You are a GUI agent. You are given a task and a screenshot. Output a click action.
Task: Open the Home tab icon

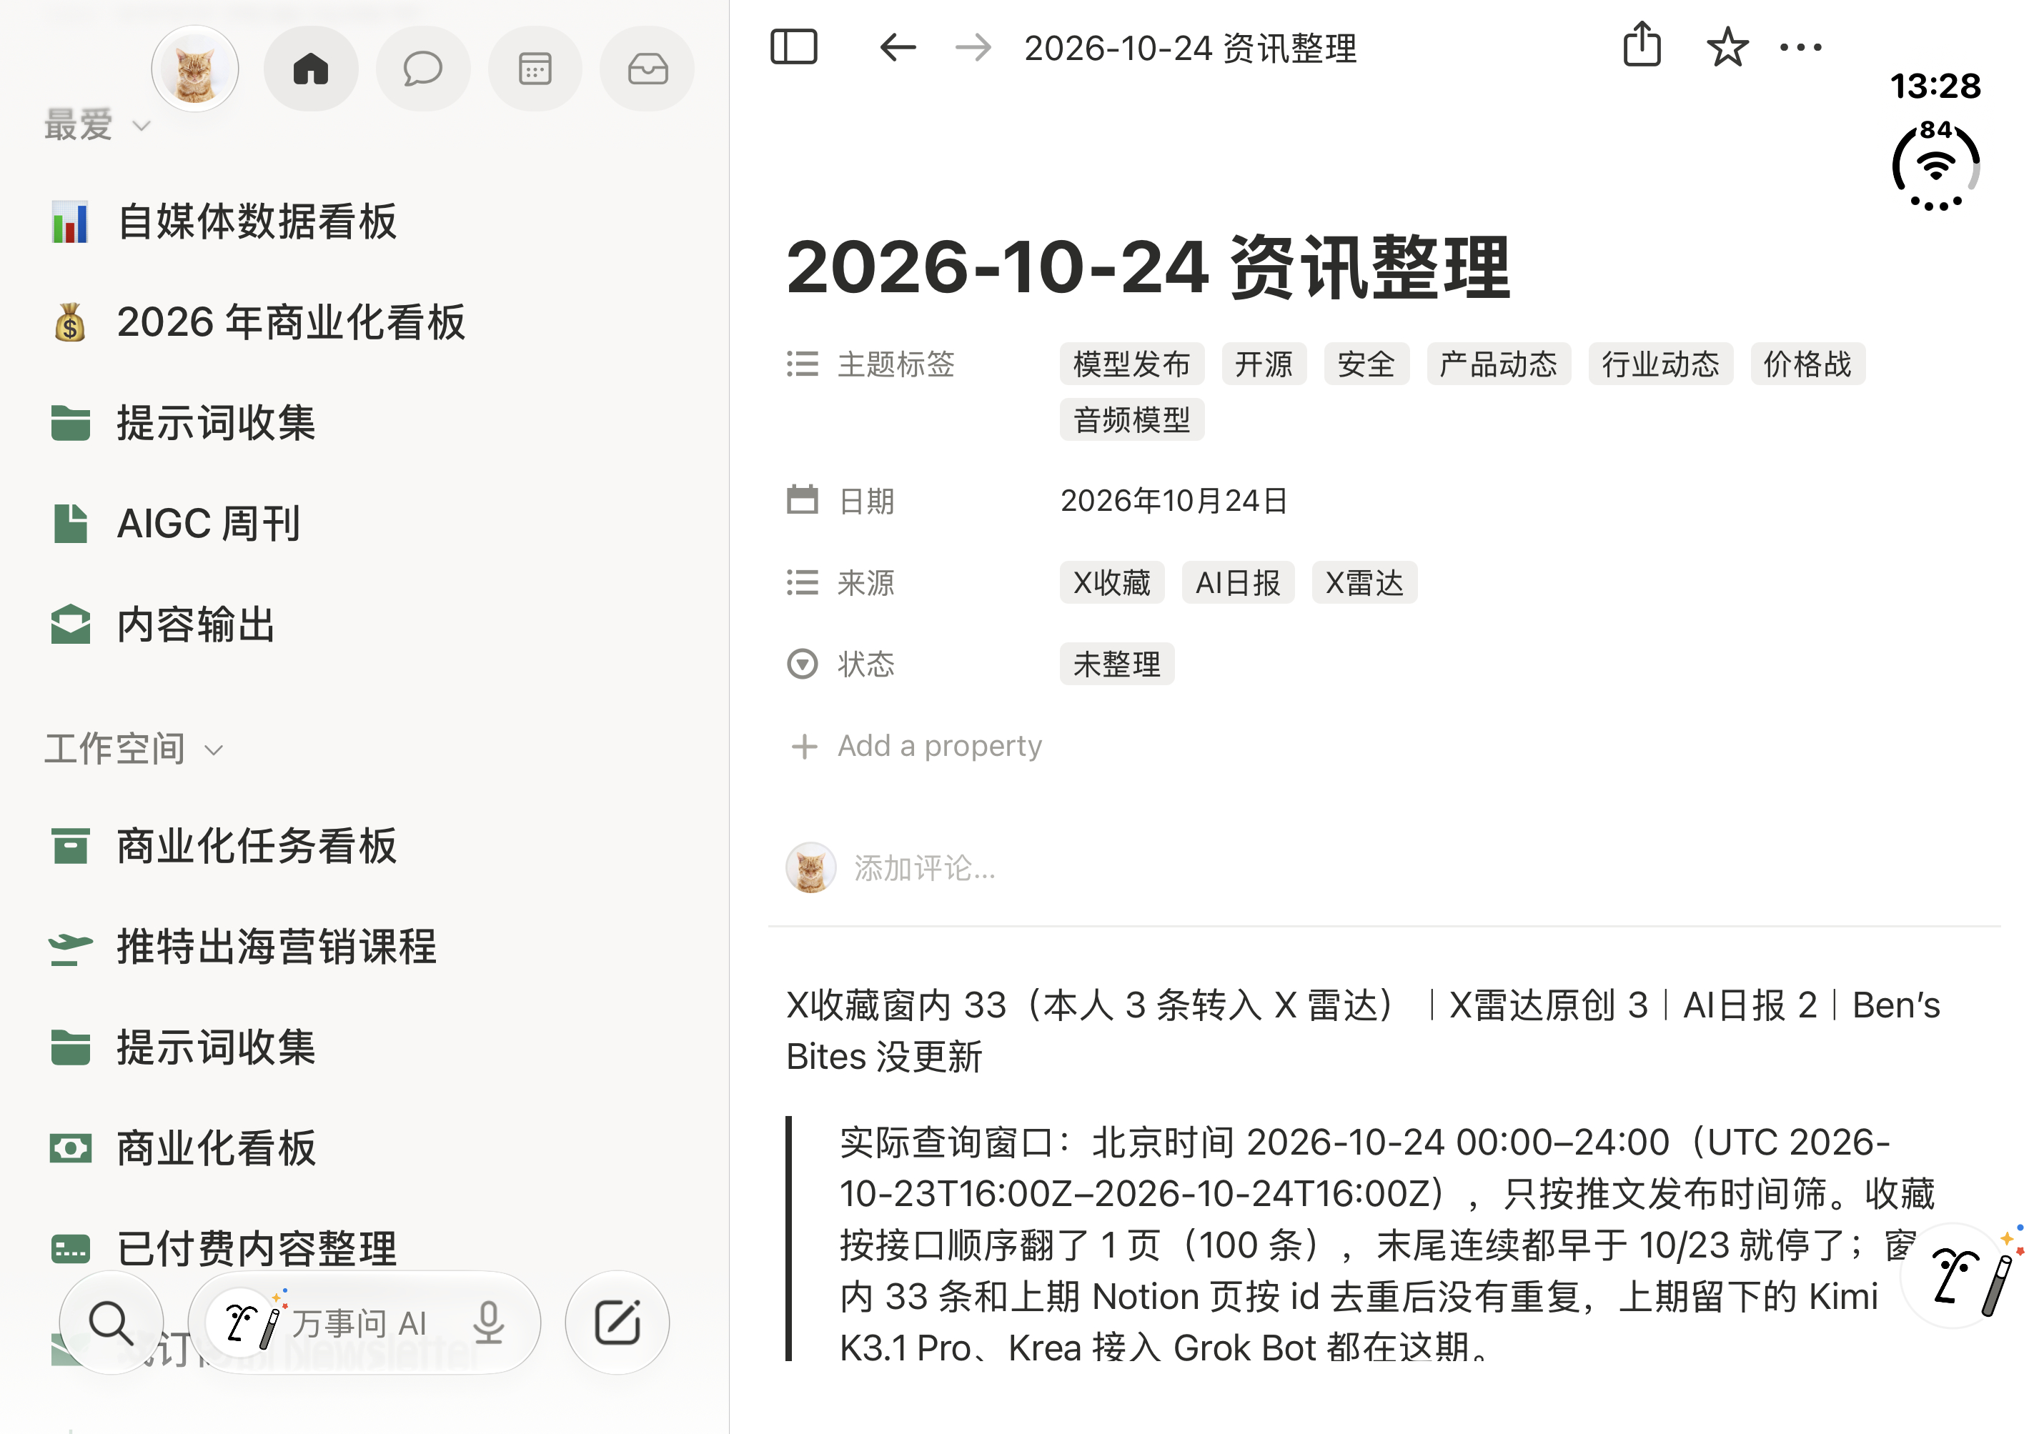(311, 69)
